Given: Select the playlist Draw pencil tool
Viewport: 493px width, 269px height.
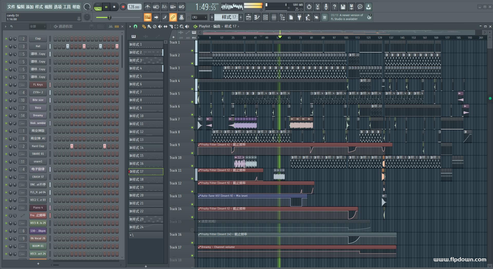Looking at the screenshot, I should 144,26.
